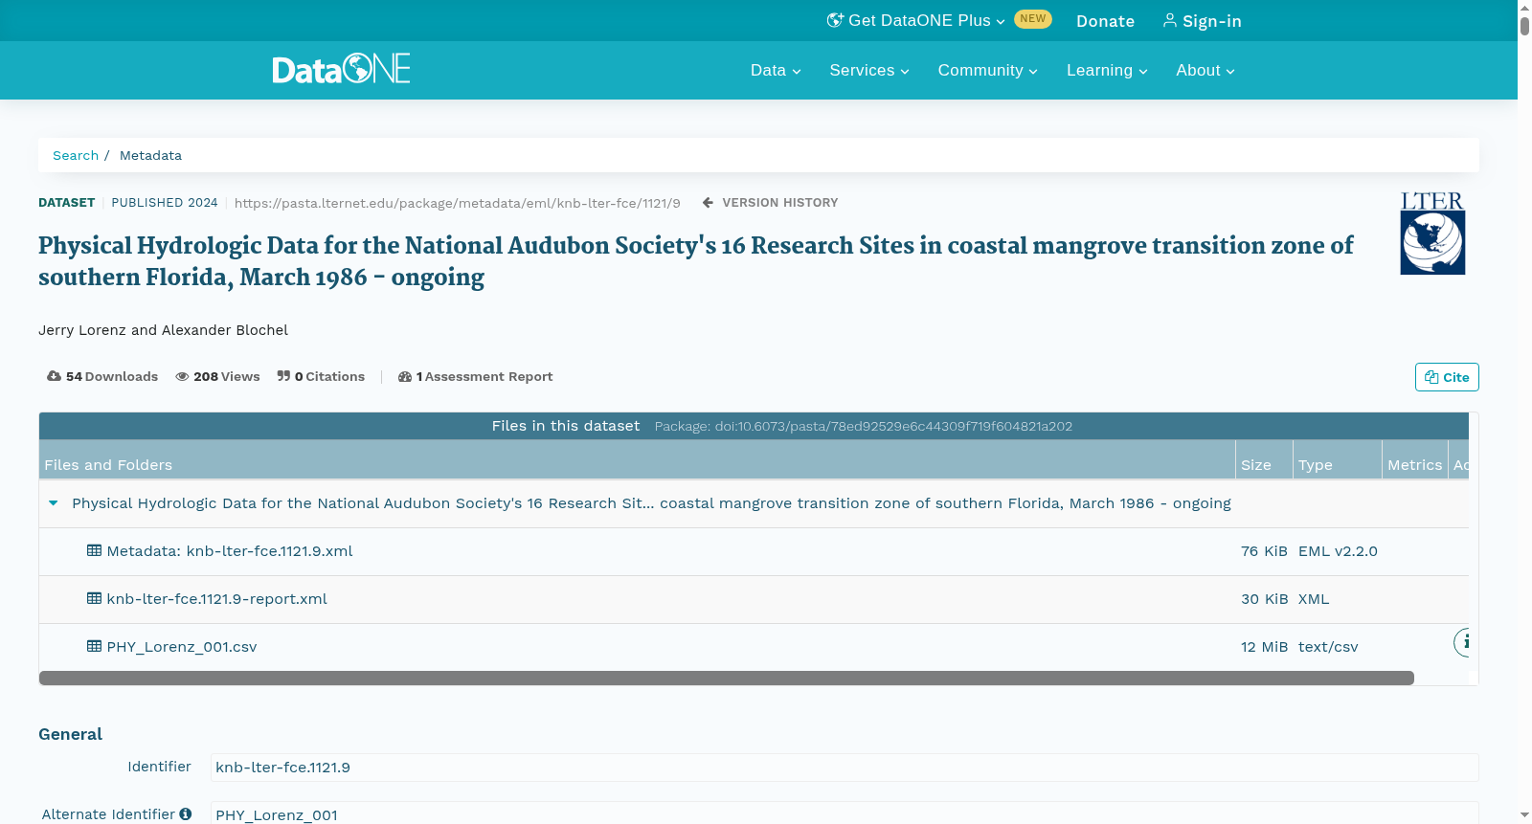
Task: Click the DataONE logo
Action: click(x=341, y=69)
